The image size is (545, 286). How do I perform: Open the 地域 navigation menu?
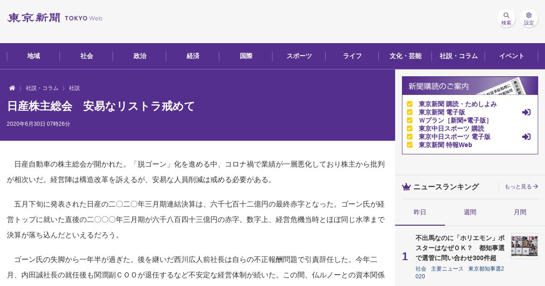click(34, 56)
